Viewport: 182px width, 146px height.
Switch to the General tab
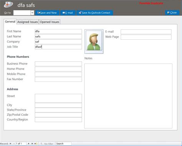point(10,21)
